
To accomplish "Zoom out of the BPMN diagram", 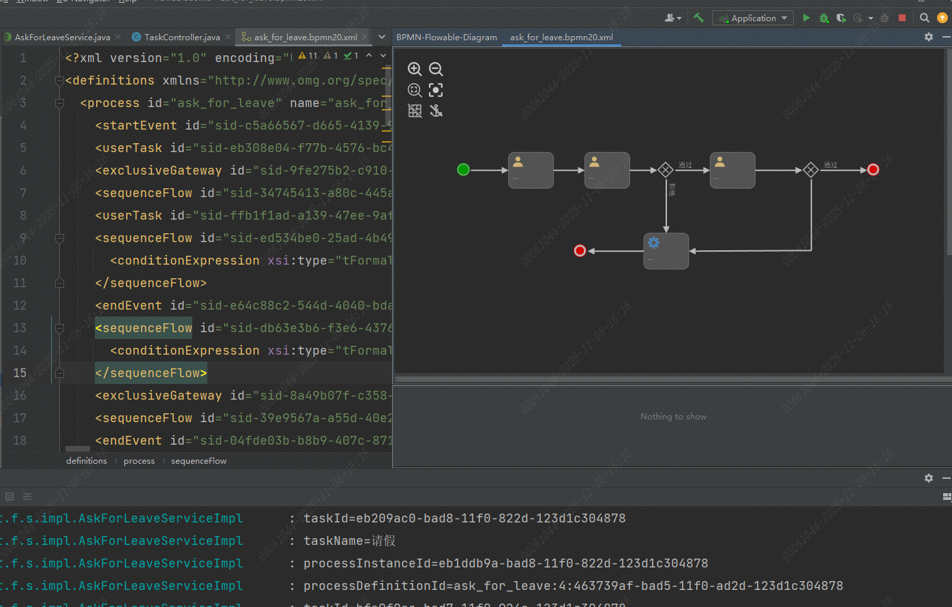I will [x=436, y=69].
